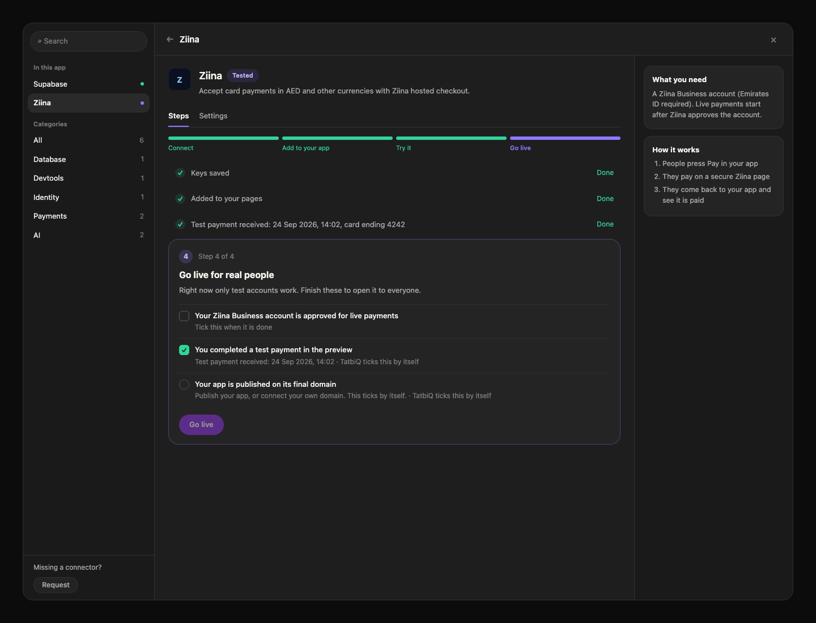Click the 'How it works' card title
The image size is (816, 623).
(675, 150)
